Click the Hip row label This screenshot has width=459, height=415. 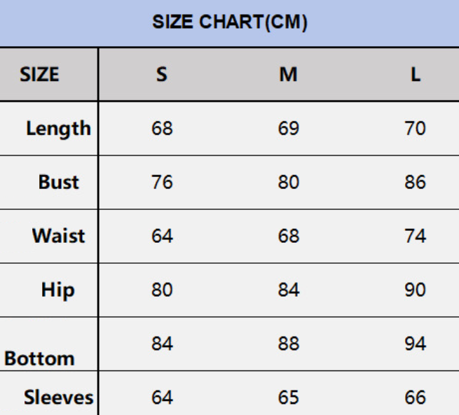coord(58,290)
